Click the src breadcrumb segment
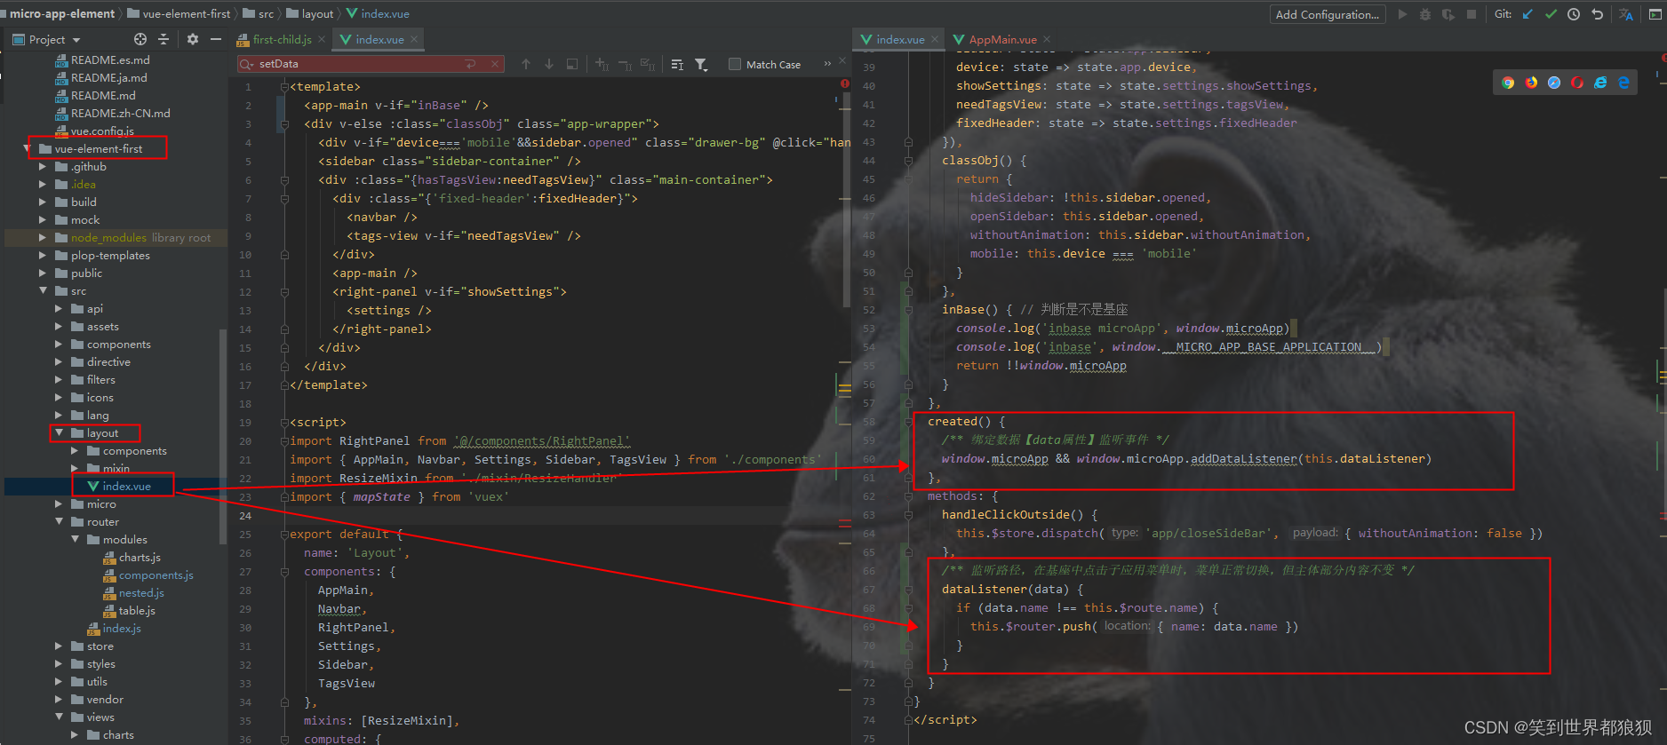The height and width of the screenshot is (745, 1667). click(259, 13)
